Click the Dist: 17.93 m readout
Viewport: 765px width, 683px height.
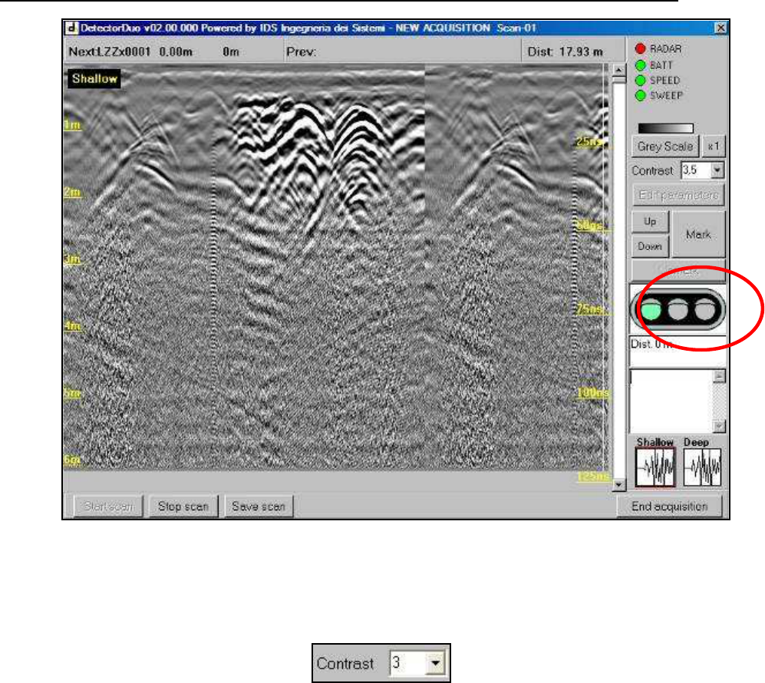click(x=565, y=51)
